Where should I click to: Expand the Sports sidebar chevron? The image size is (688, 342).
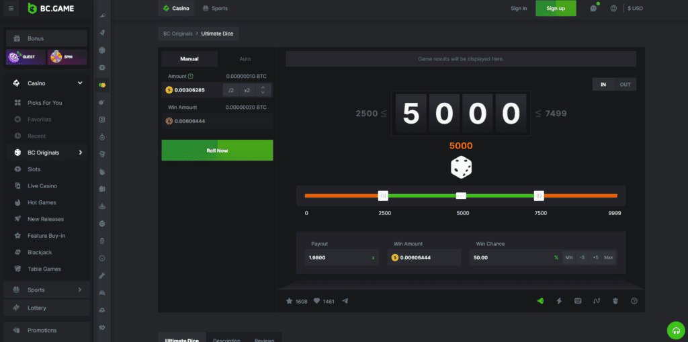click(80, 290)
